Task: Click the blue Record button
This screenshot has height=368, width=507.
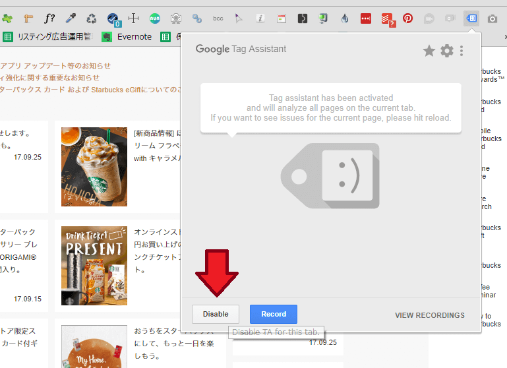Action: tap(274, 314)
